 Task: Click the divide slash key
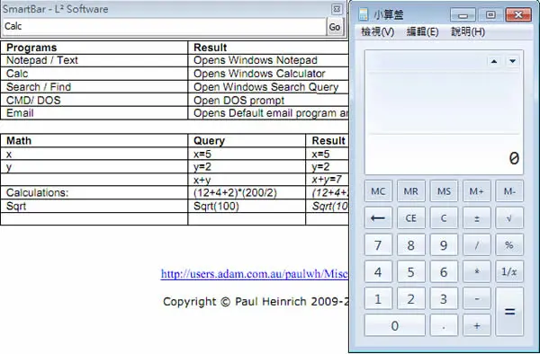(x=476, y=244)
